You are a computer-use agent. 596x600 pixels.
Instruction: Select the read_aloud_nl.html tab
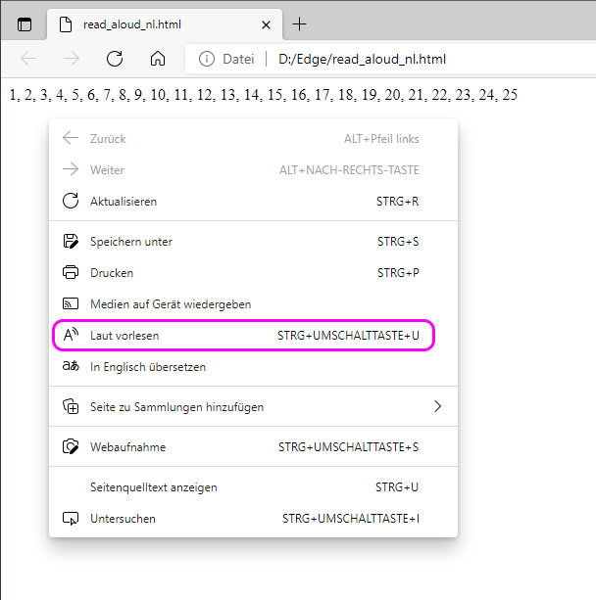point(165,24)
